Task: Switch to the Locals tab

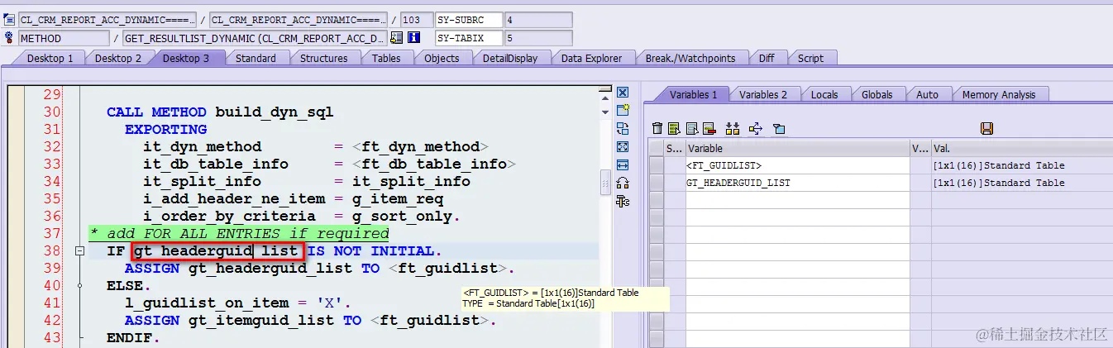Action: [824, 94]
